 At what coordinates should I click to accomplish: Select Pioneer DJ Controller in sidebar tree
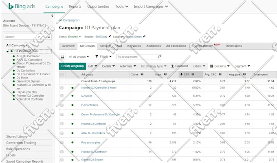pos(30,96)
